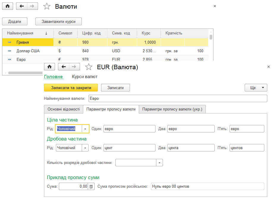
Task: Open the Ще menu
Action: point(256,88)
